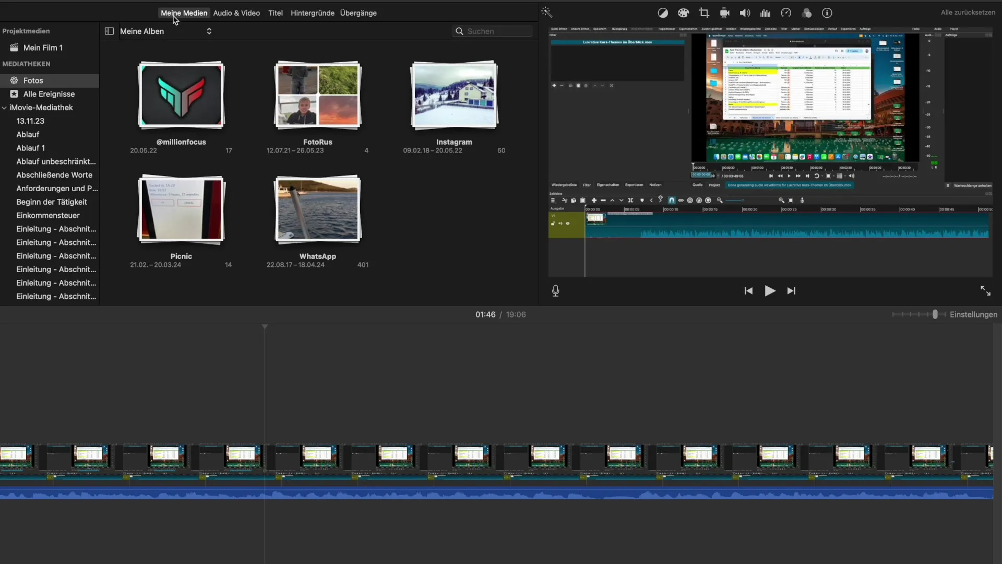Open the Hintergründe tab
This screenshot has width=1002, height=564.
pos(313,13)
